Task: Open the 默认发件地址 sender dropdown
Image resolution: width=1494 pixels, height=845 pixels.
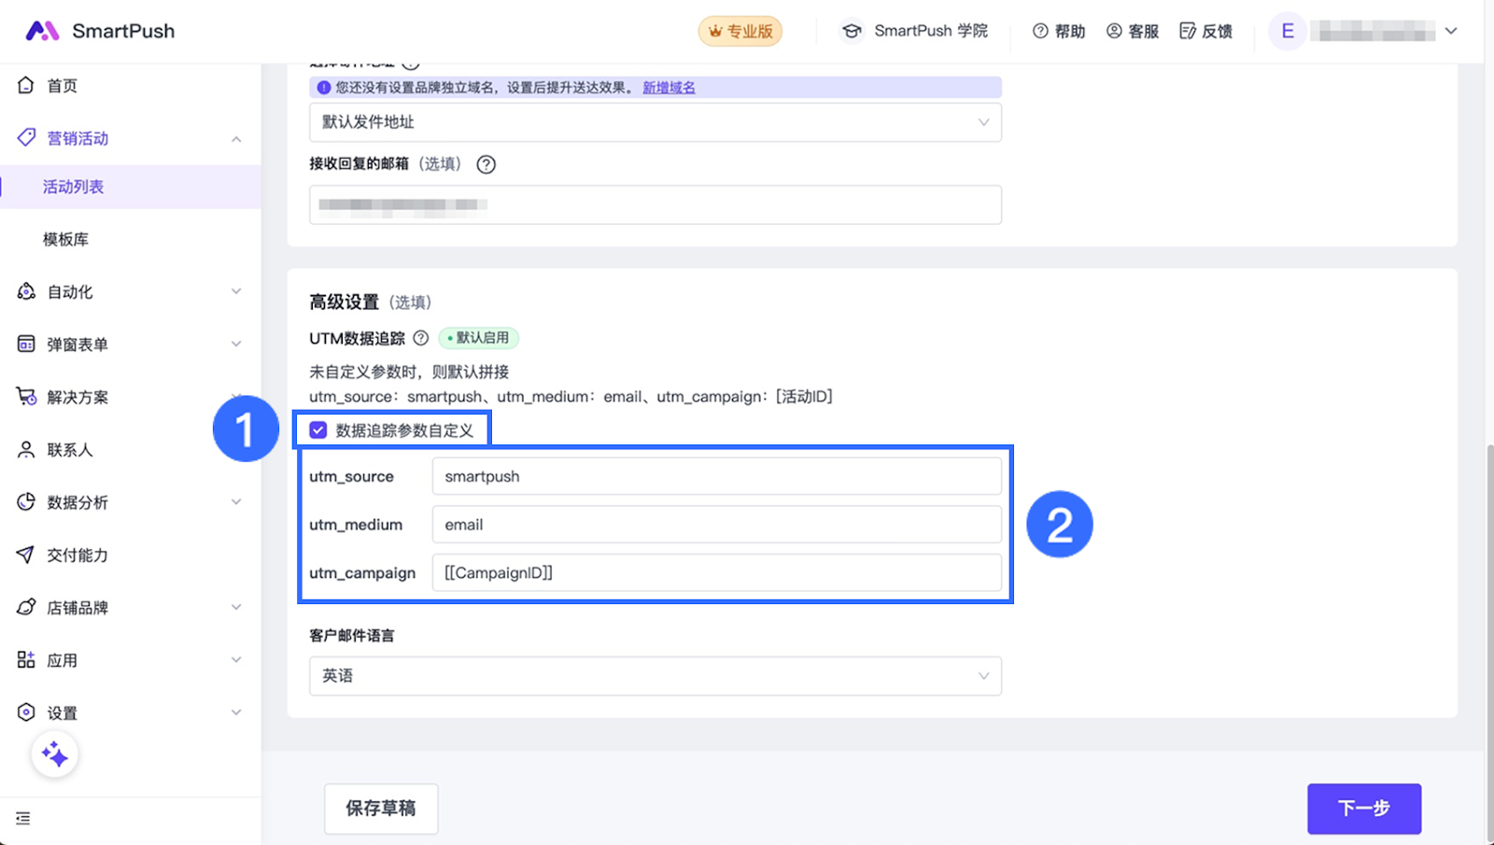Action: click(x=655, y=122)
